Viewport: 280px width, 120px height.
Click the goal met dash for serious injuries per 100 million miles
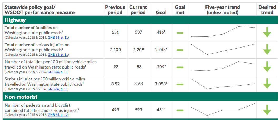click(180, 84)
